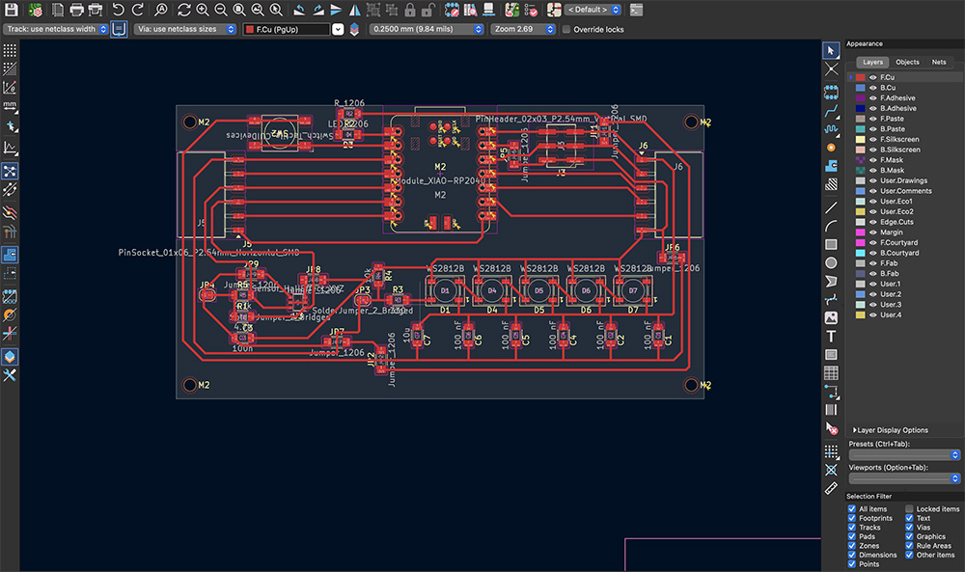
Task: Open the Zoom 2.69 dropdown
Action: [x=523, y=29]
